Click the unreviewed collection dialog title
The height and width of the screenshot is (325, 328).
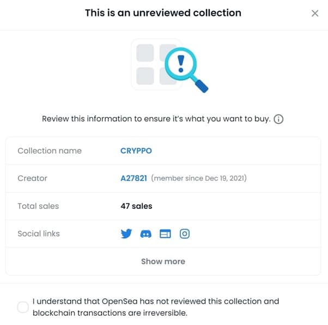pyautogui.click(x=163, y=13)
